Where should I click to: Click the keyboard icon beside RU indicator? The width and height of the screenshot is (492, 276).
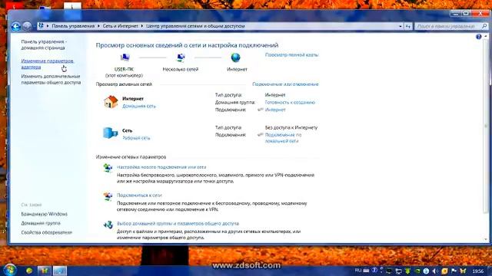click(366, 271)
